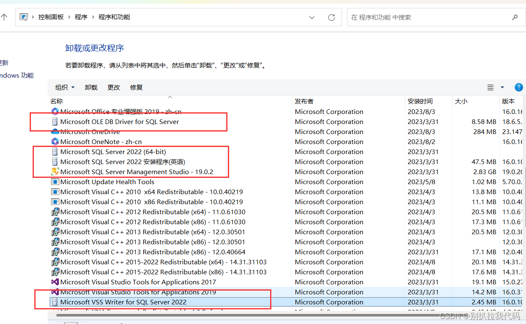Select Microsoft SQL Server 2022 (64-bit) entry

pyautogui.click(x=113, y=152)
